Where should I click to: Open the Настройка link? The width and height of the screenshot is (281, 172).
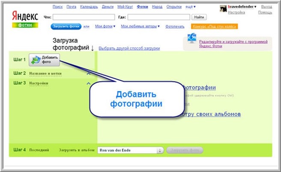236,12
